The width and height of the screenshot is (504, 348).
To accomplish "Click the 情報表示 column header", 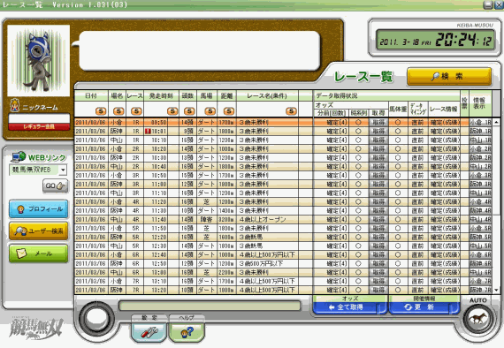I will click(x=479, y=103).
